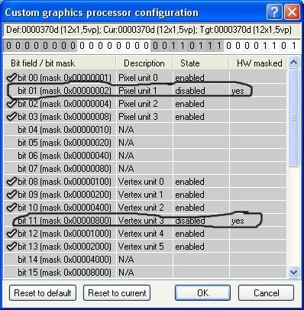The width and height of the screenshot is (304, 310).
Task: Confirm with the OK button
Action: pos(202,293)
